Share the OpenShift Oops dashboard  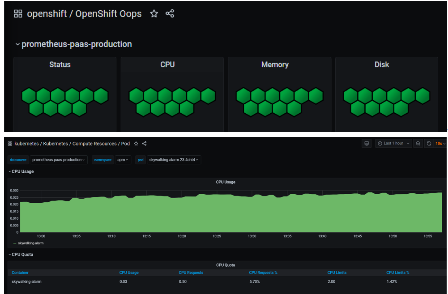click(170, 13)
